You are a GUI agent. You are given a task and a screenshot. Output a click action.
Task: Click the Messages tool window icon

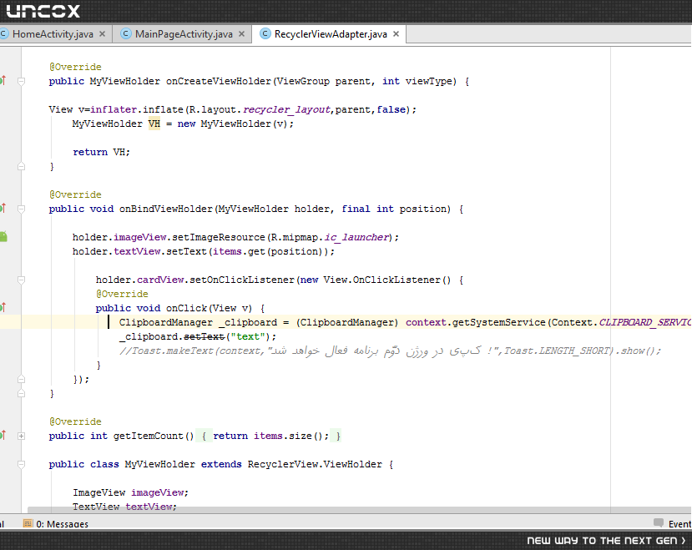(28, 523)
